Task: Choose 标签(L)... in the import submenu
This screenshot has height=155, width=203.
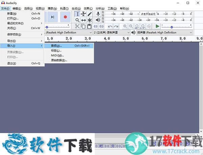Action: pos(69,50)
